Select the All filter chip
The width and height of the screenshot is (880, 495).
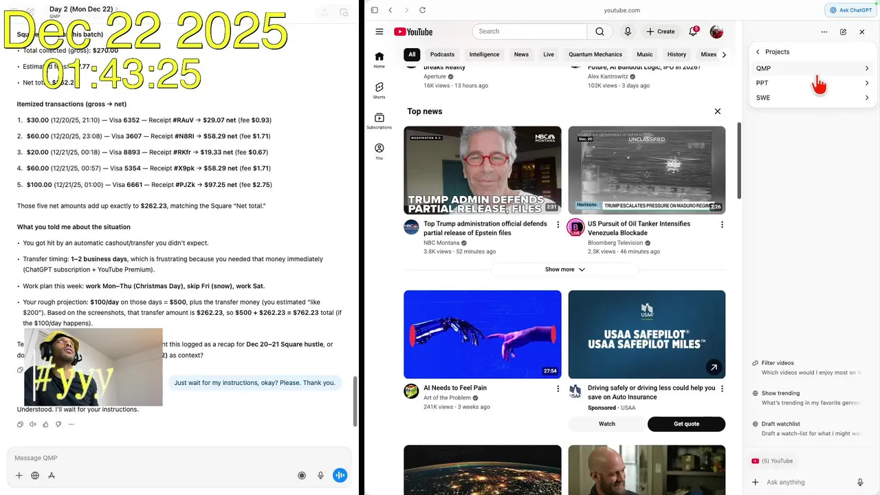click(x=412, y=54)
